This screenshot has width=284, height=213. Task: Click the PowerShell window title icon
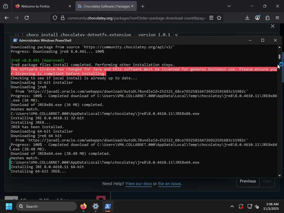15,40
